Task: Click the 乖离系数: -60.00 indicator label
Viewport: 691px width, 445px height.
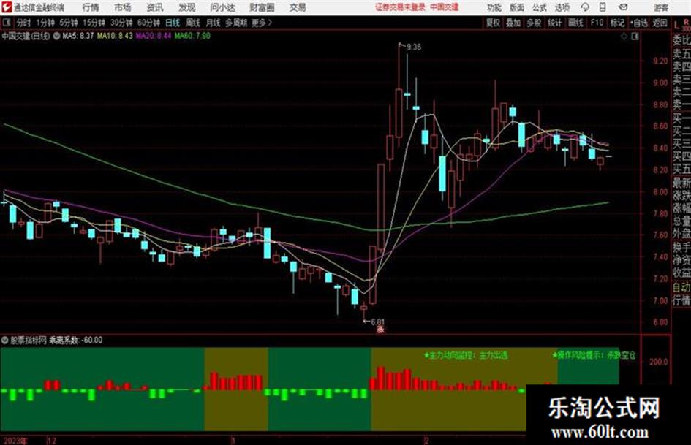Action: point(76,340)
